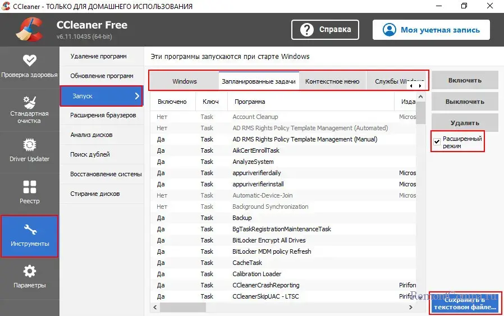Click the vertical scrollbar of task list
The width and height of the screenshot is (504, 316).
click(420, 202)
